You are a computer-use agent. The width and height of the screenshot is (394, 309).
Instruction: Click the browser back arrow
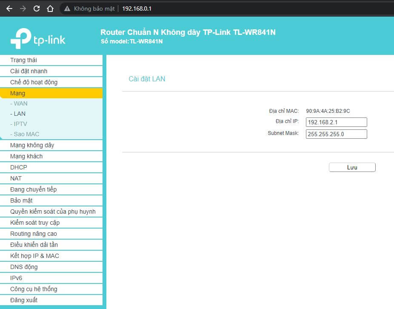(x=9, y=9)
